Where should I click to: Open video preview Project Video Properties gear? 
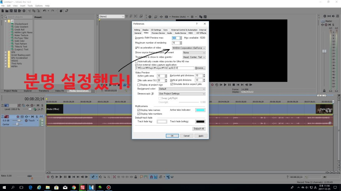click(x=150, y=17)
